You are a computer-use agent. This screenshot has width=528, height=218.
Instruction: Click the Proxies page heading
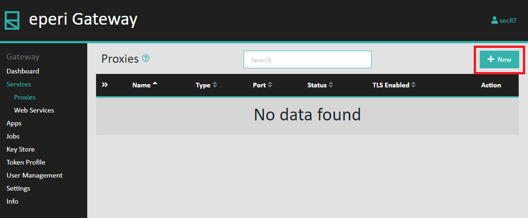click(x=120, y=59)
